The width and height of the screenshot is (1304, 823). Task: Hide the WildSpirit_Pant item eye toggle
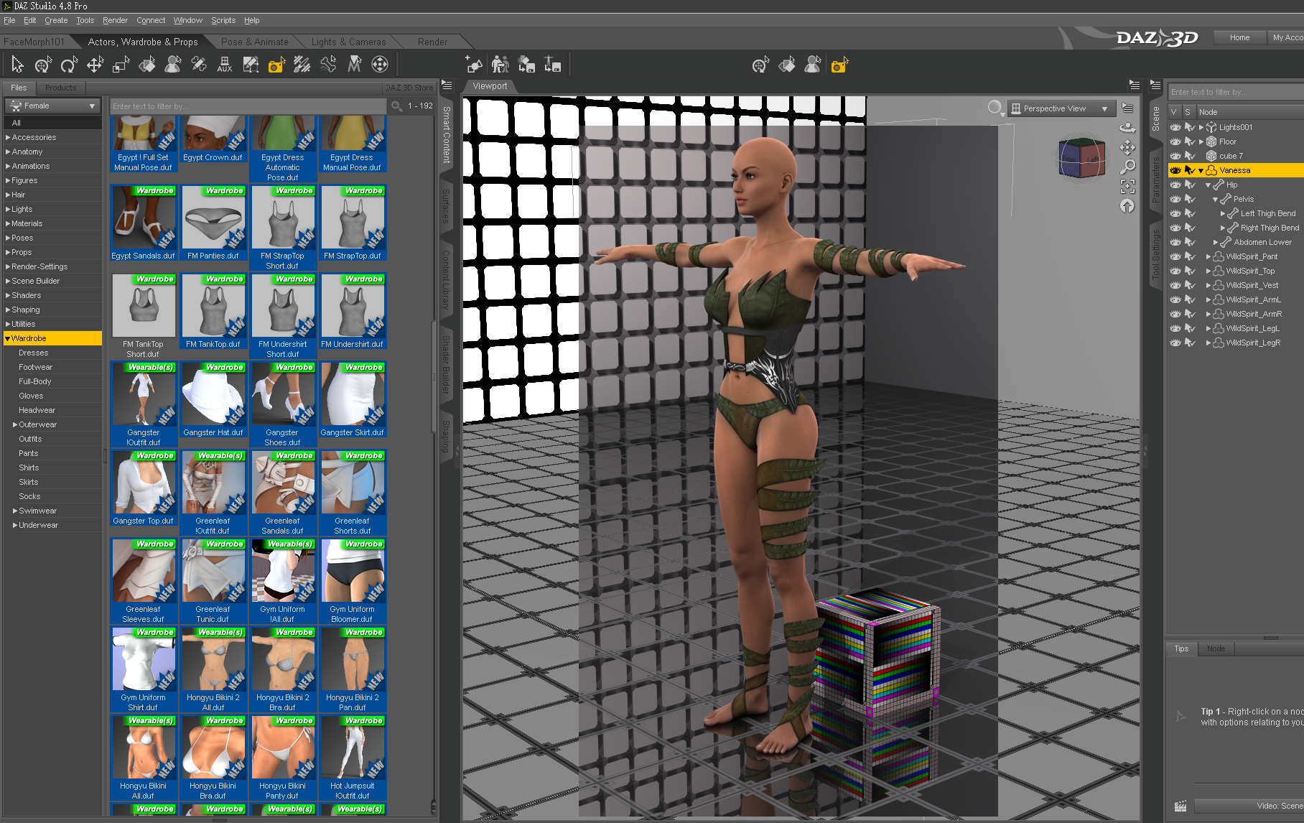1175,256
